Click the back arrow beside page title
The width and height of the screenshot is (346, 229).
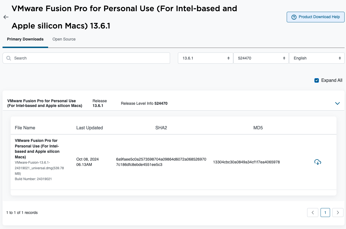pyautogui.click(x=6, y=17)
